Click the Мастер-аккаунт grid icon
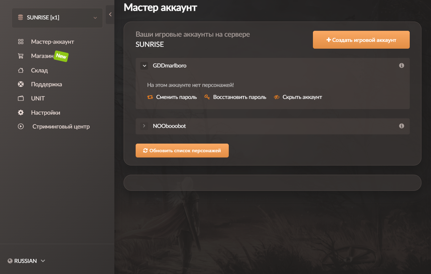This screenshot has height=274, width=431. pyautogui.click(x=21, y=42)
